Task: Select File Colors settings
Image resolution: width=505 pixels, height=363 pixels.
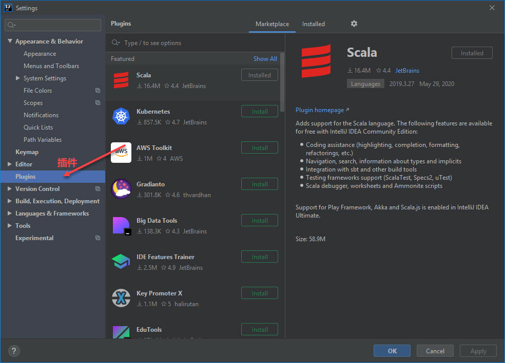Action: click(37, 91)
